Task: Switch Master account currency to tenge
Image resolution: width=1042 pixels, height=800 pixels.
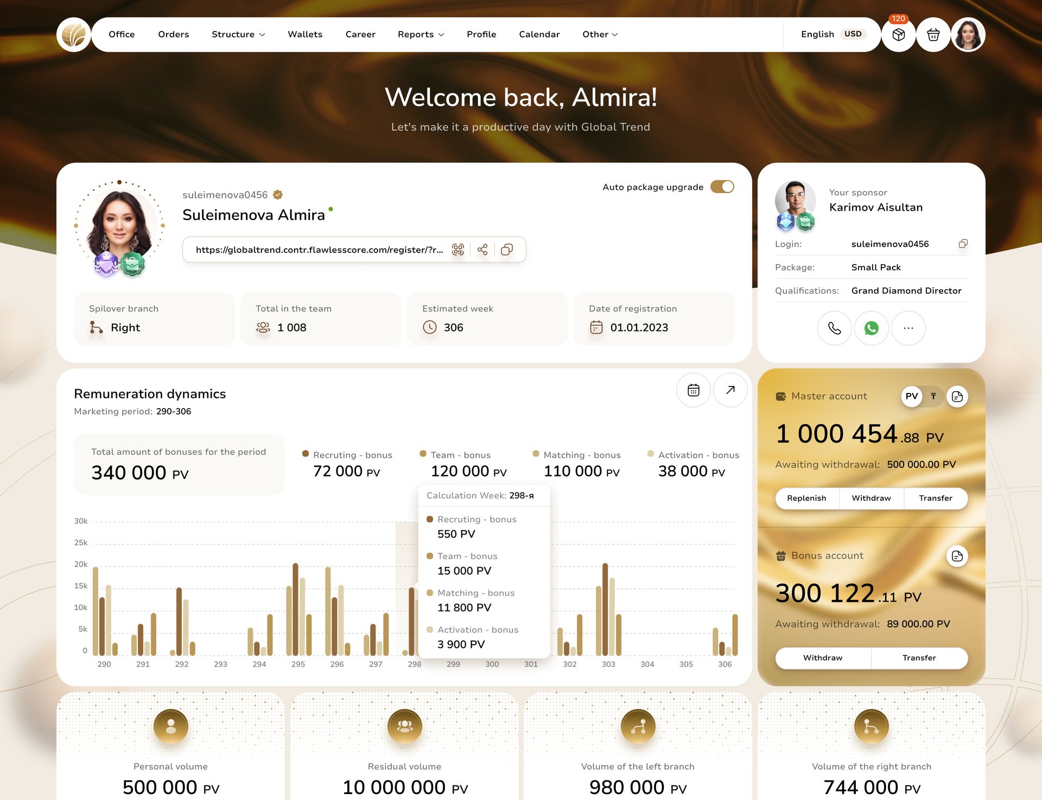Action: [x=933, y=396]
